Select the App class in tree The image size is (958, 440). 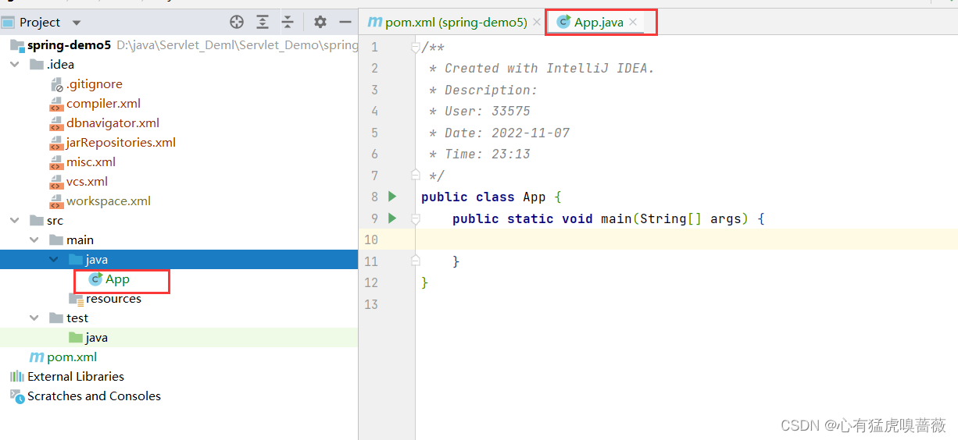tap(117, 279)
